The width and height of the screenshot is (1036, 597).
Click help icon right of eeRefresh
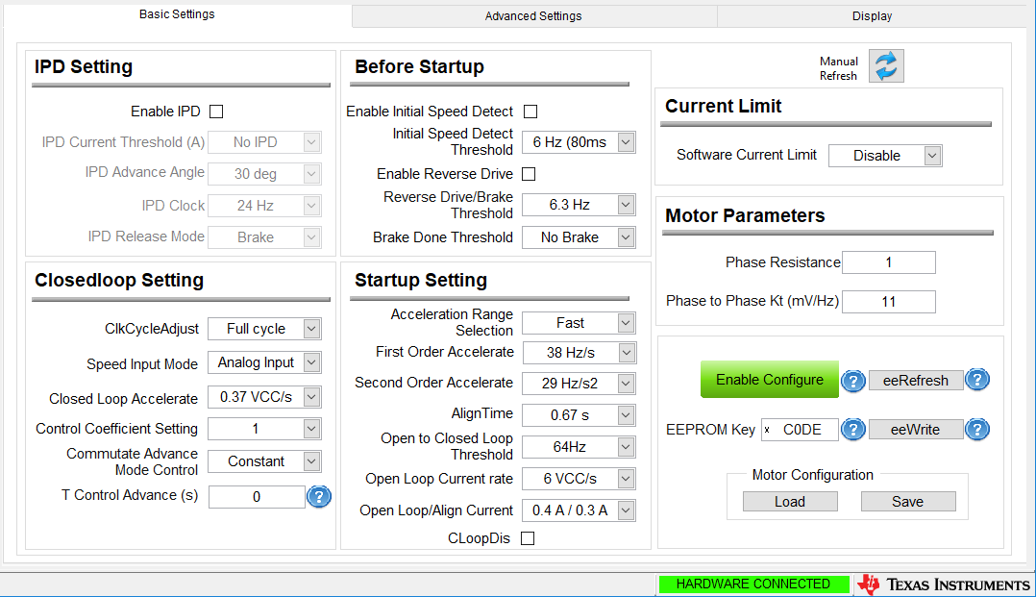point(977,380)
